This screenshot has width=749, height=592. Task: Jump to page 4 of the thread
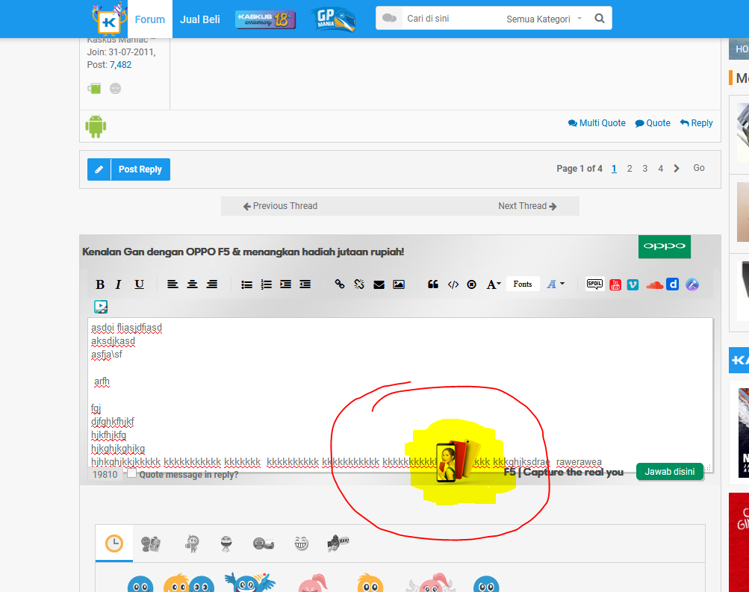pyautogui.click(x=661, y=169)
